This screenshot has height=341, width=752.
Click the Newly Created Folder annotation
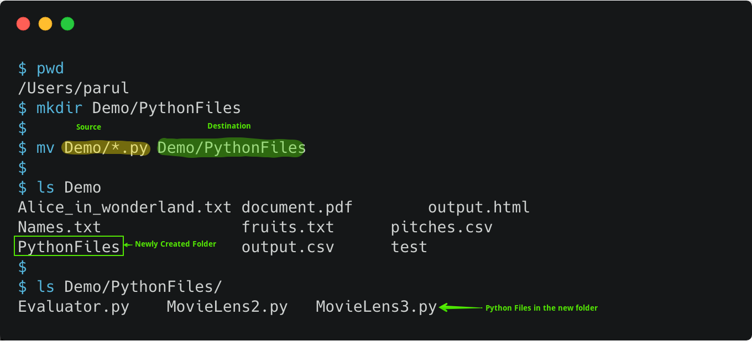click(175, 244)
